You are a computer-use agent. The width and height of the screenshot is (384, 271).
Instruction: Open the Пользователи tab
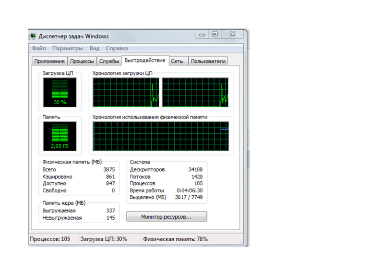point(208,61)
